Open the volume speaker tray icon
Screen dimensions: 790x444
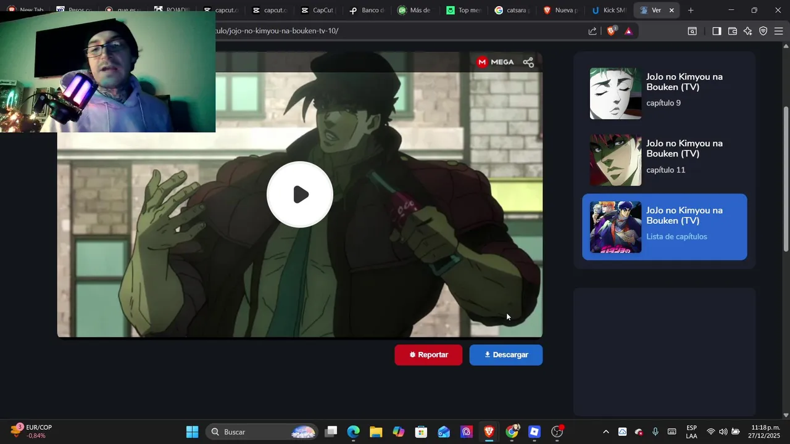point(723,432)
